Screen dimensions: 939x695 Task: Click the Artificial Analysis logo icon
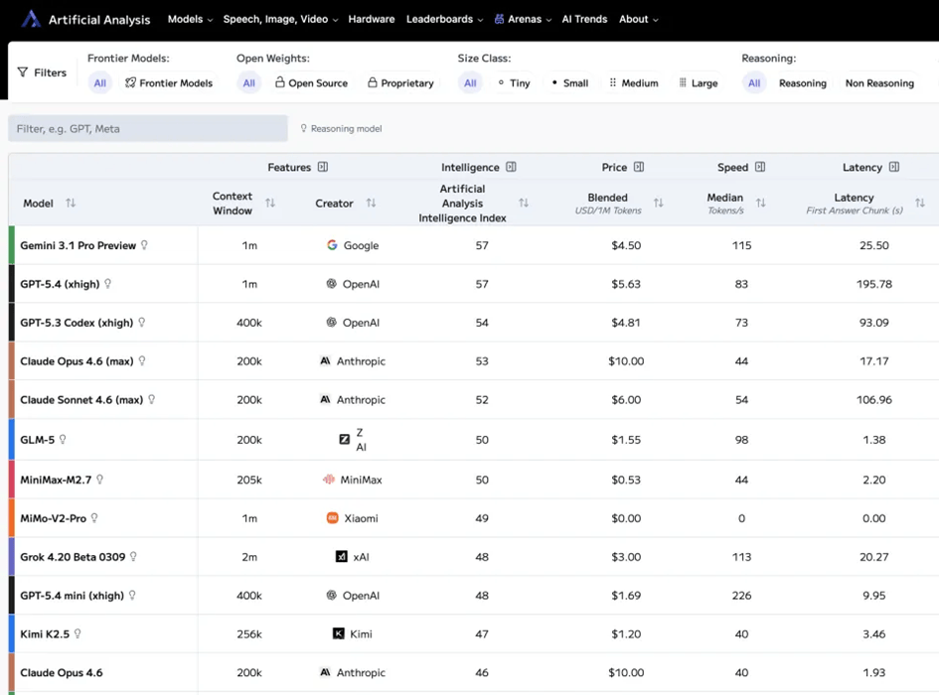point(31,19)
